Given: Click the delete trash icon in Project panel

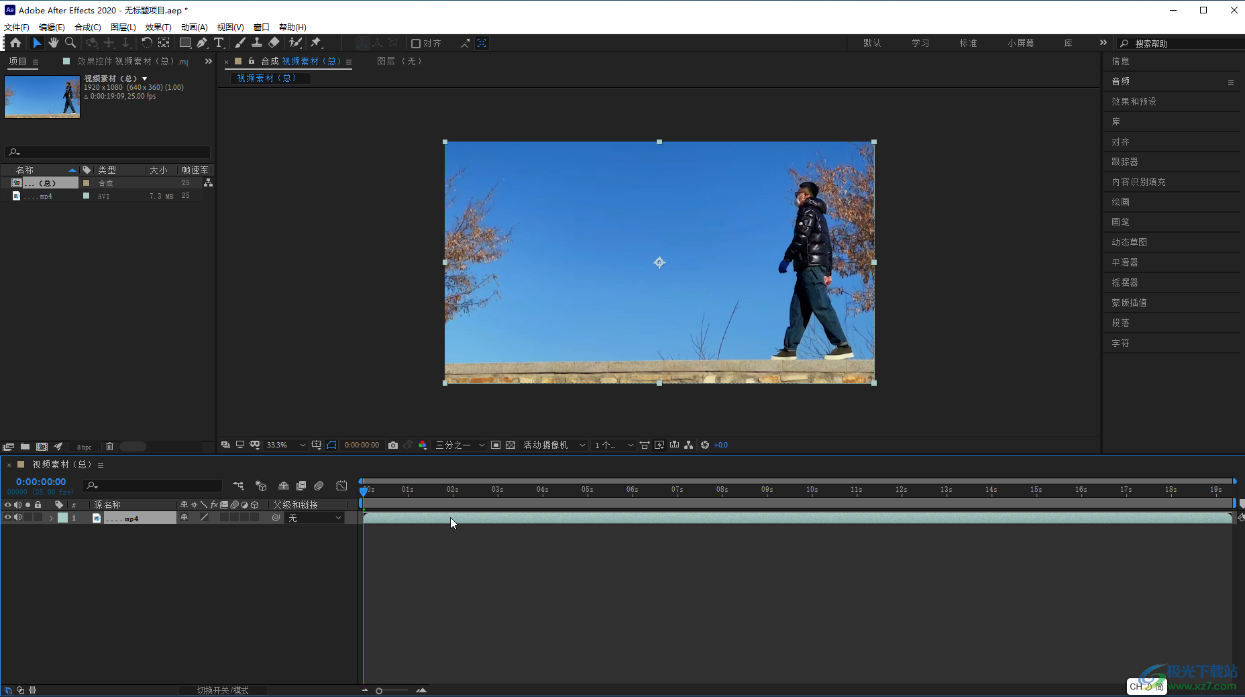Looking at the screenshot, I should (110, 447).
